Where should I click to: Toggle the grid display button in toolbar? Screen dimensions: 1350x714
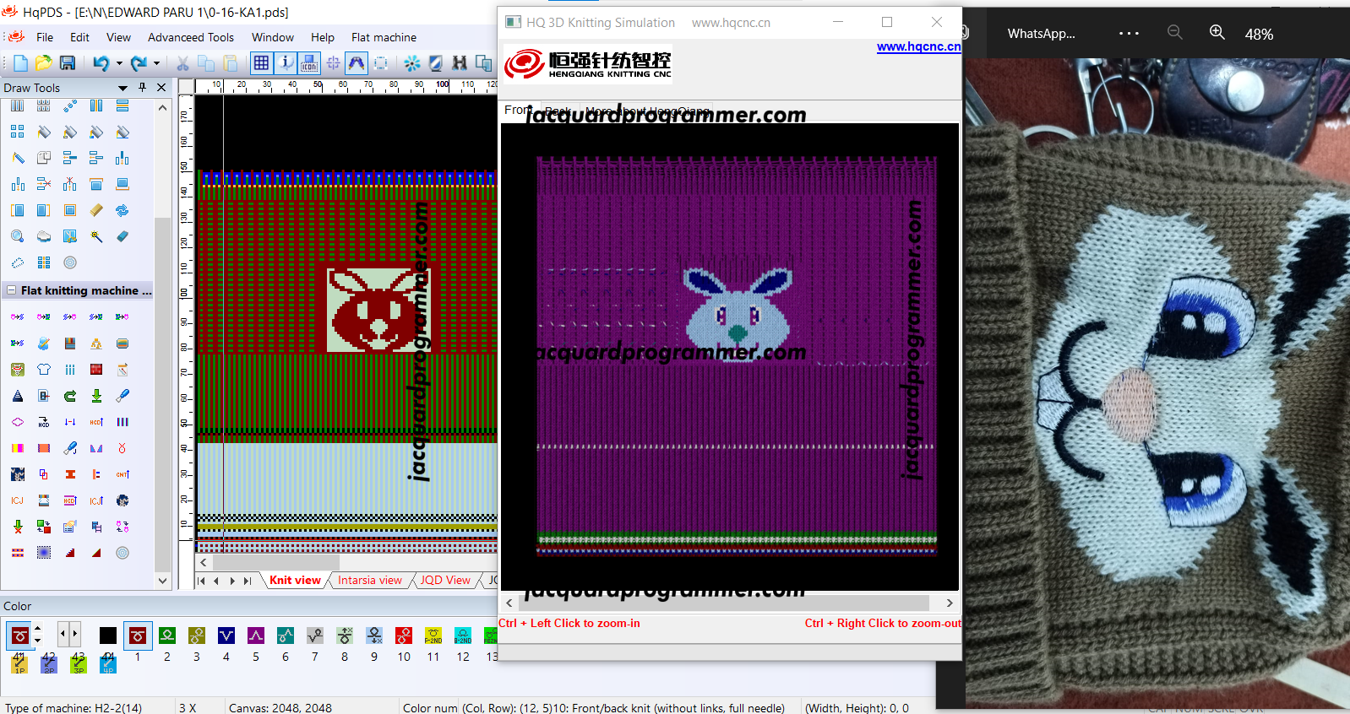click(261, 62)
